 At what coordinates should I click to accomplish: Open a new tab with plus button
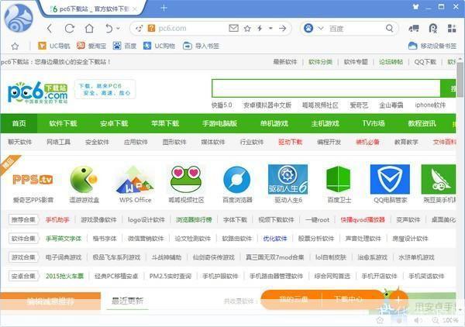tap(164, 8)
